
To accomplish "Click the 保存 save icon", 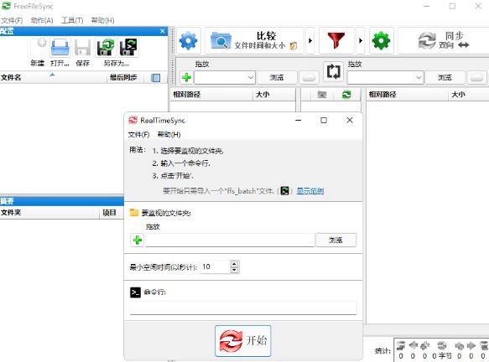I will [x=83, y=47].
